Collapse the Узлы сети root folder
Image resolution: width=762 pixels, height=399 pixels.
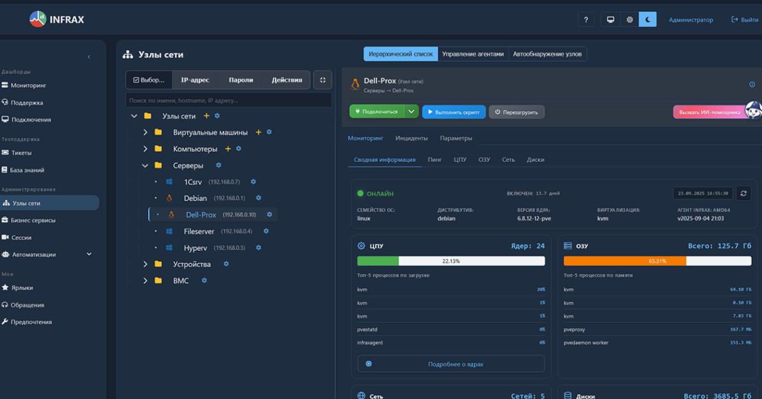(x=134, y=116)
